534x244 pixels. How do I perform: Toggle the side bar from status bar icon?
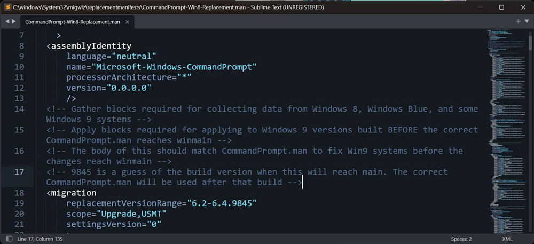(x=10, y=239)
